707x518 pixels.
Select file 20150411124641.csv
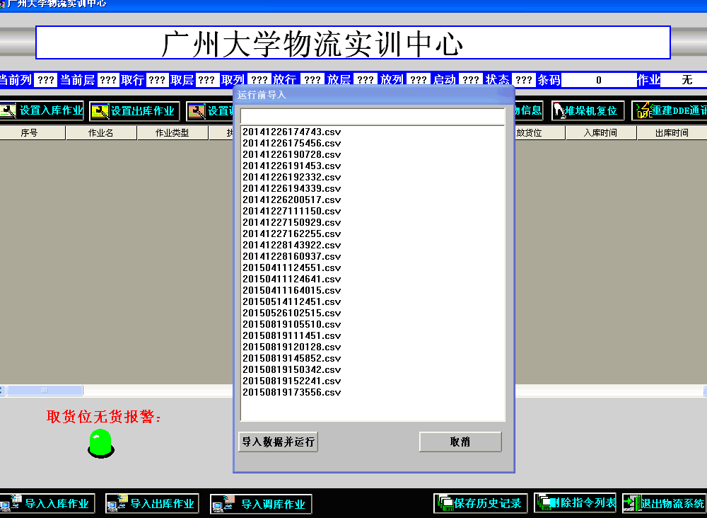292,279
